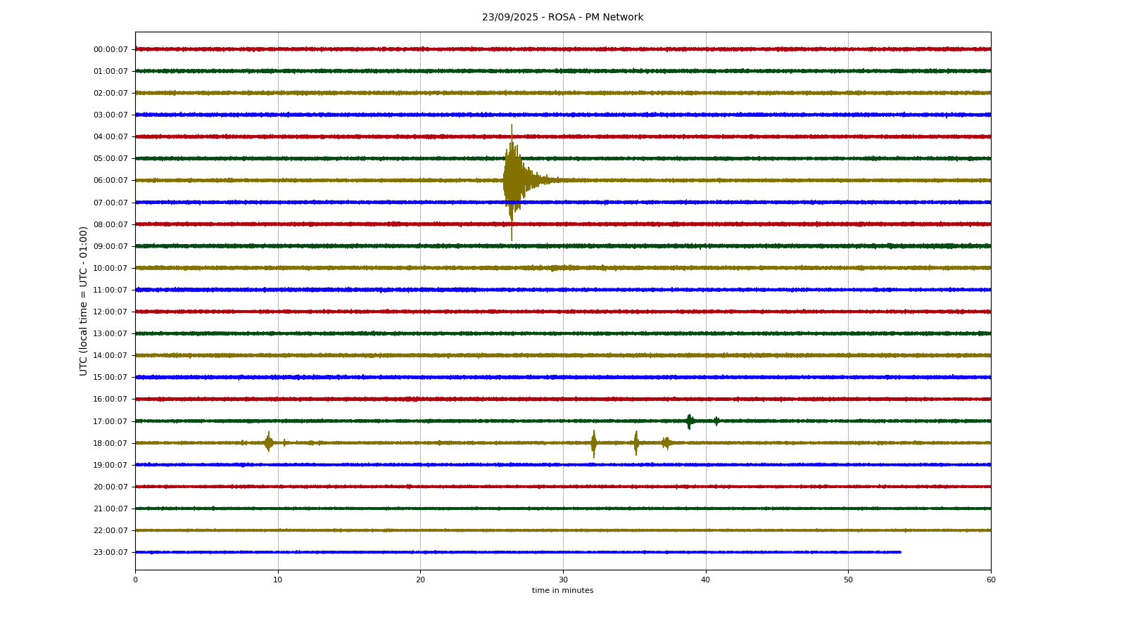Click the 06:00:07 row time label
The image size is (1126, 633).
(110, 181)
